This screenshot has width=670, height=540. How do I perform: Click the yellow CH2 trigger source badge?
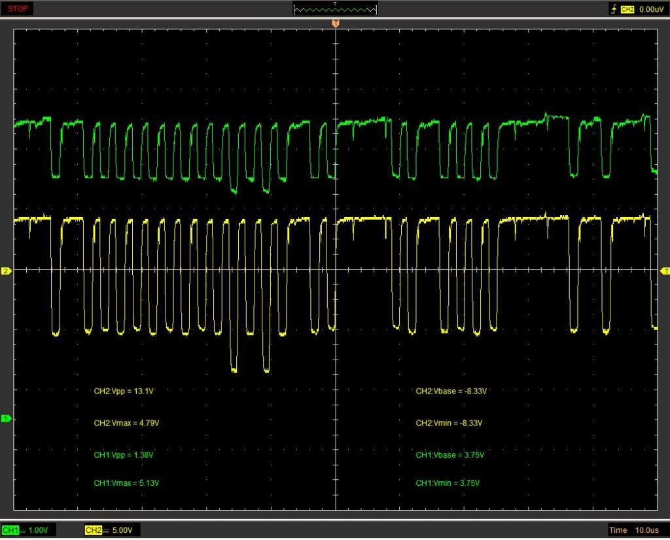click(627, 9)
